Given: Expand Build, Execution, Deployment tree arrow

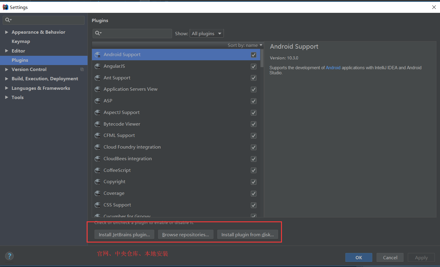Looking at the screenshot, I should [7, 79].
